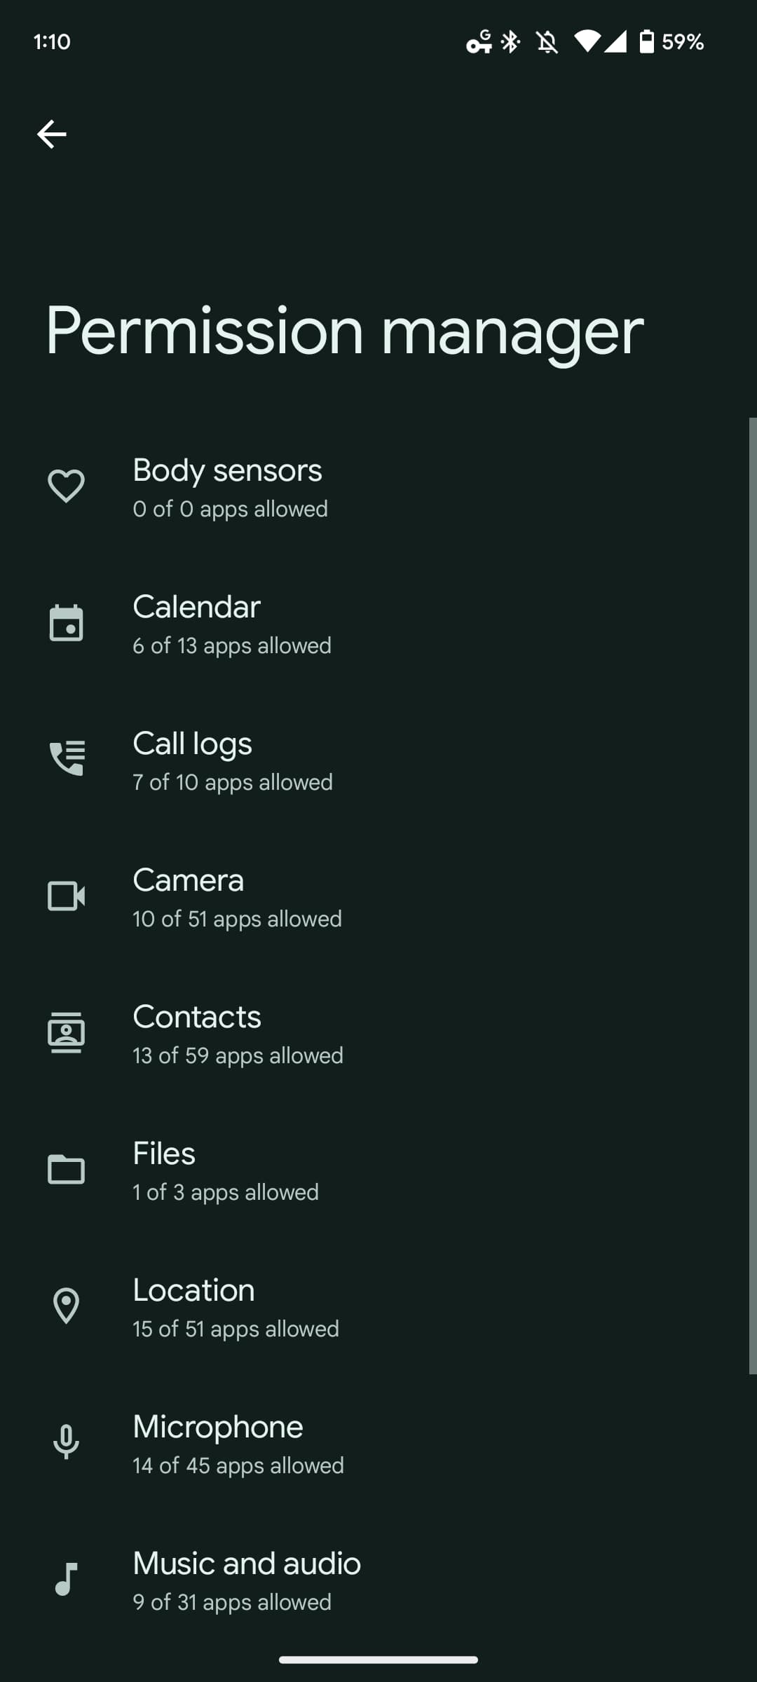Tap the Contacts person icon
The height and width of the screenshot is (1682, 757).
coord(66,1032)
